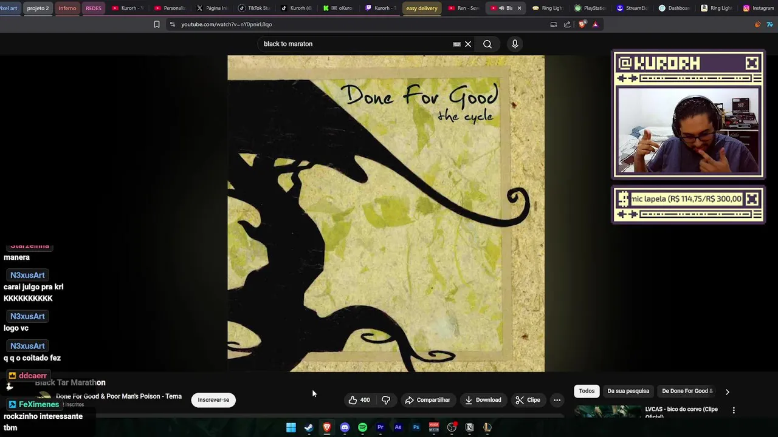This screenshot has width=778, height=437.
Task: Switch to the projeto 2 tab group
Action: pos(38,8)
